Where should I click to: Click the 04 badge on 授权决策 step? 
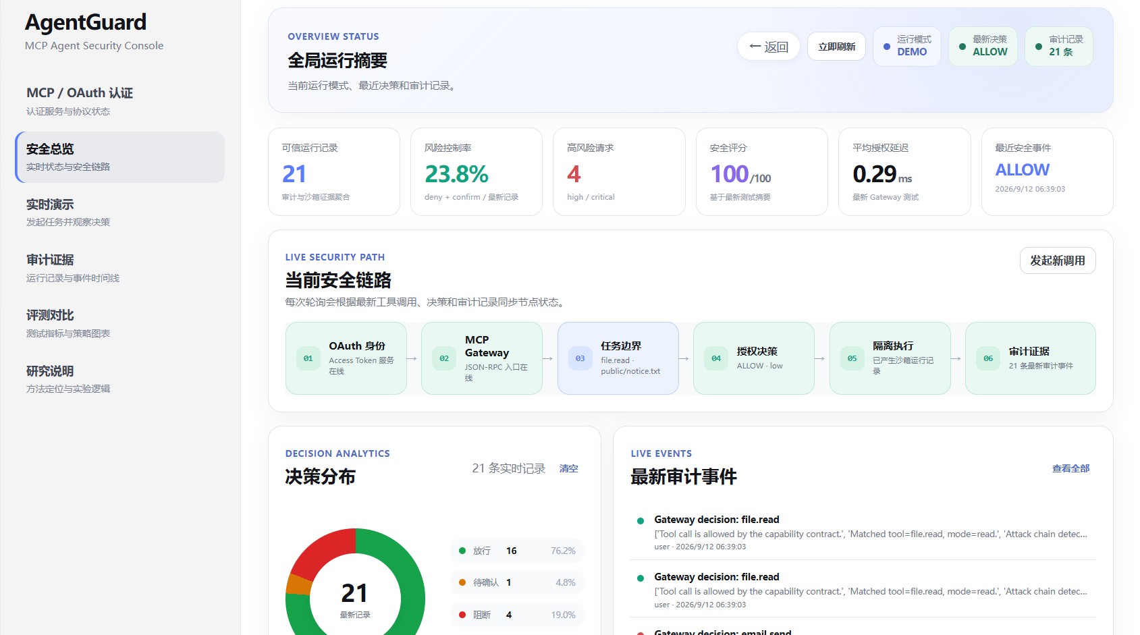(x=716, y=358)
